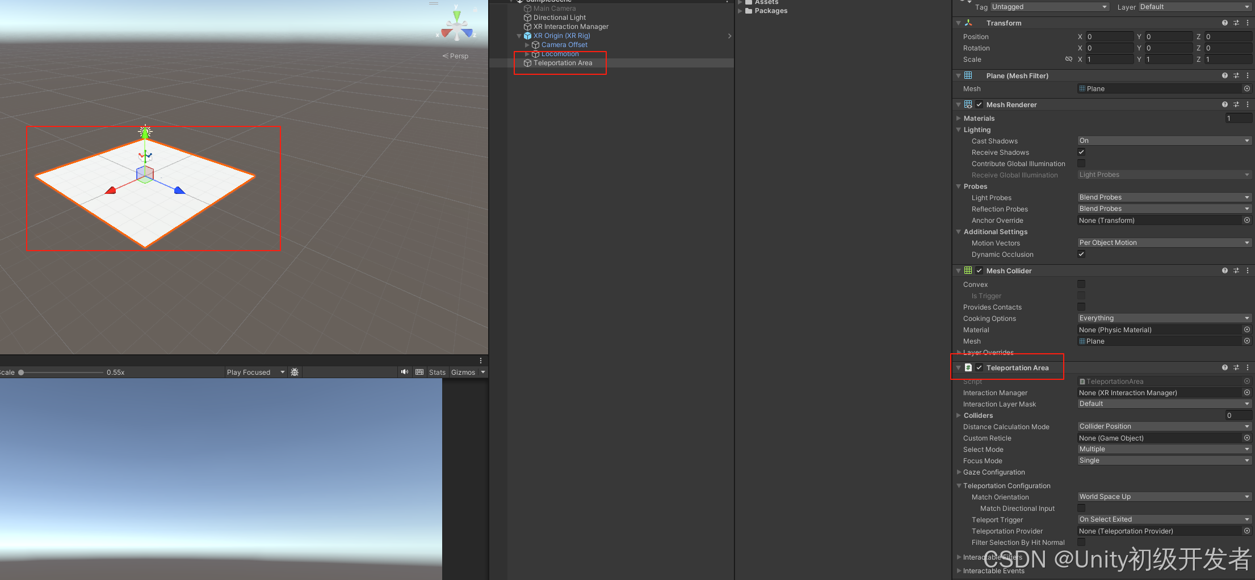
Task: Collapse XR Origin hierarchy item
Action: point(519,36)
